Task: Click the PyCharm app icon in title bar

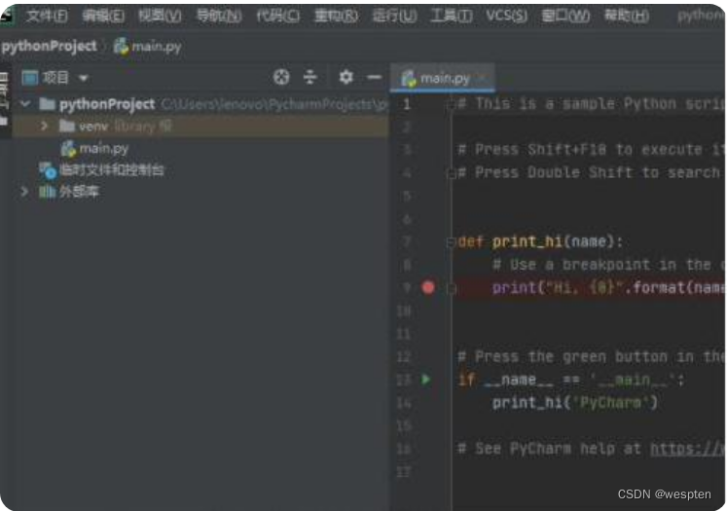Action: [x=7, y=16]
